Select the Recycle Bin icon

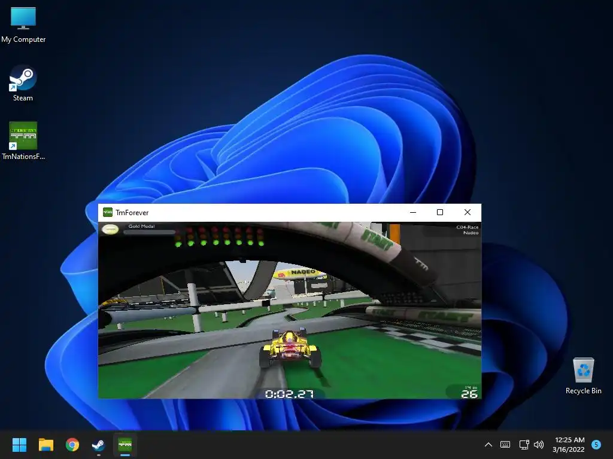click(583, 376)
